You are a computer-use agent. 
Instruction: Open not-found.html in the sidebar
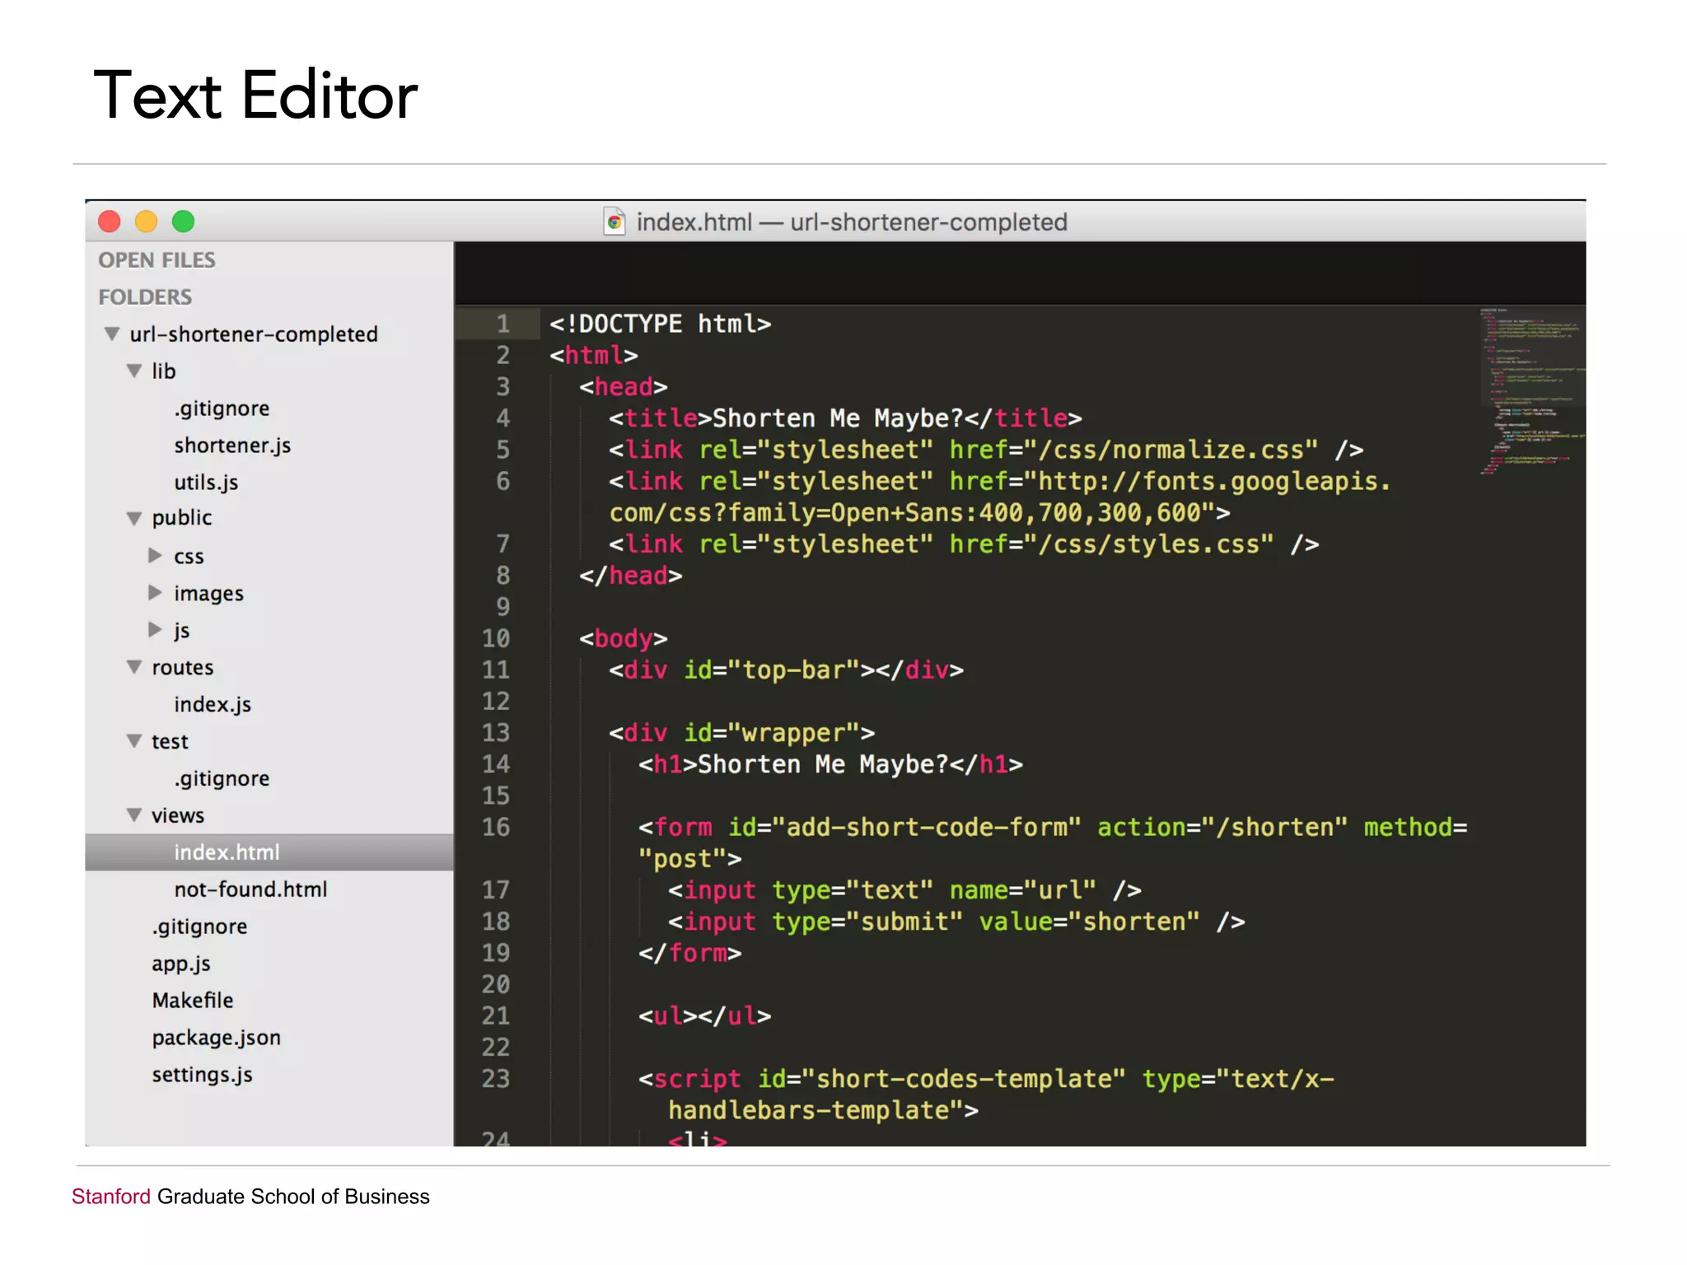pos(250,889)
